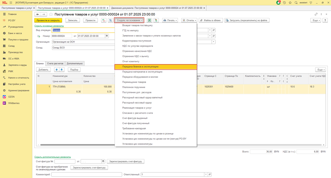This screenshot has width=331, height=178.
Task: Click Провести и закрыть button
Action: point(48,20)
